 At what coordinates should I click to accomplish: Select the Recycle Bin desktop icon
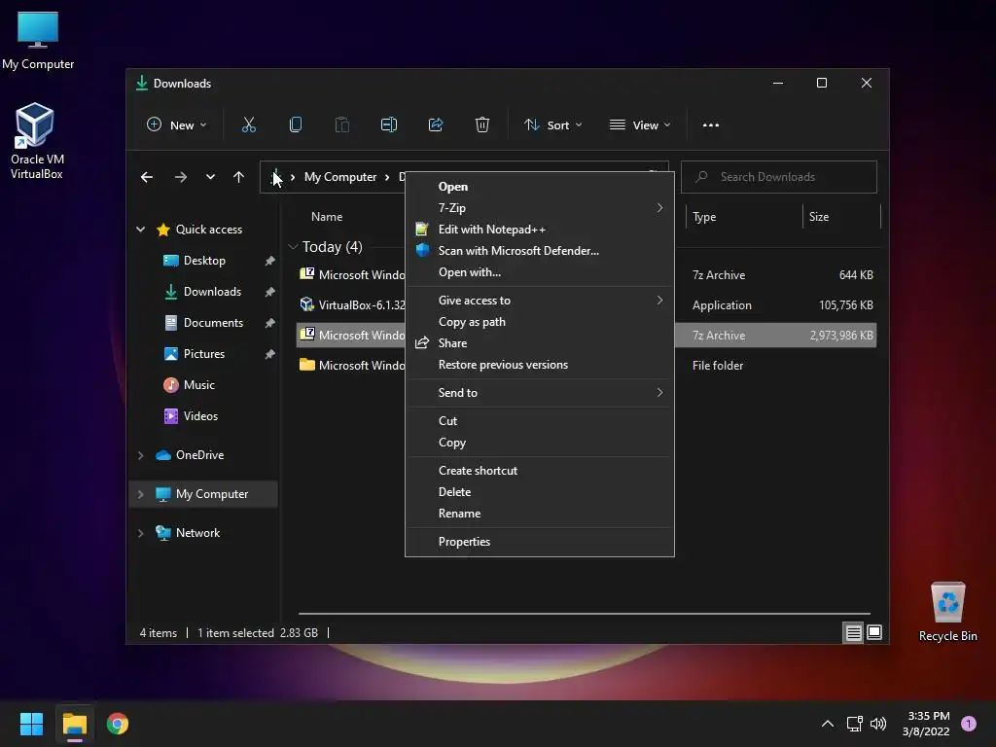947,612
